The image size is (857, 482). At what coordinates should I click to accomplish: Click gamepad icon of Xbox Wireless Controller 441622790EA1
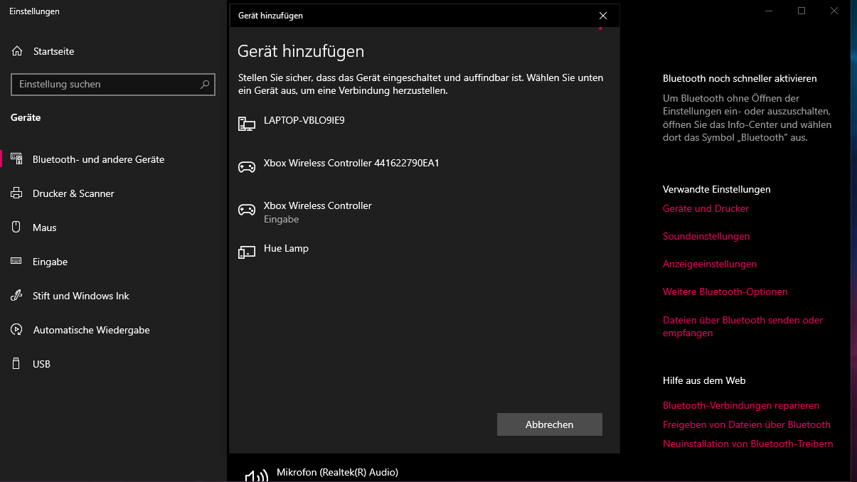[246, 167]
